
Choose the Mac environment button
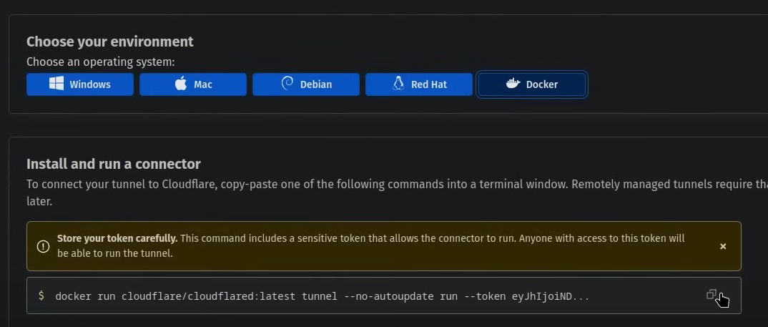click(193, 84)
